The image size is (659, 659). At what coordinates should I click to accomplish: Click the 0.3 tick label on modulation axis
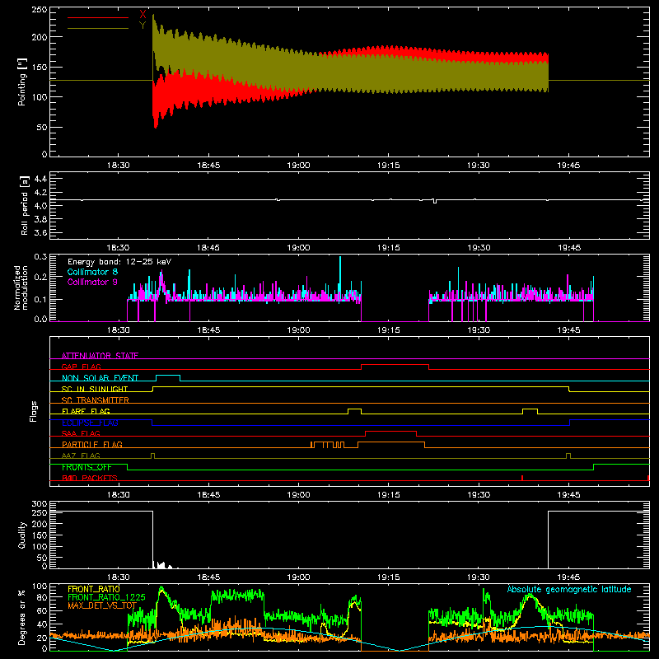click(40, 257)
